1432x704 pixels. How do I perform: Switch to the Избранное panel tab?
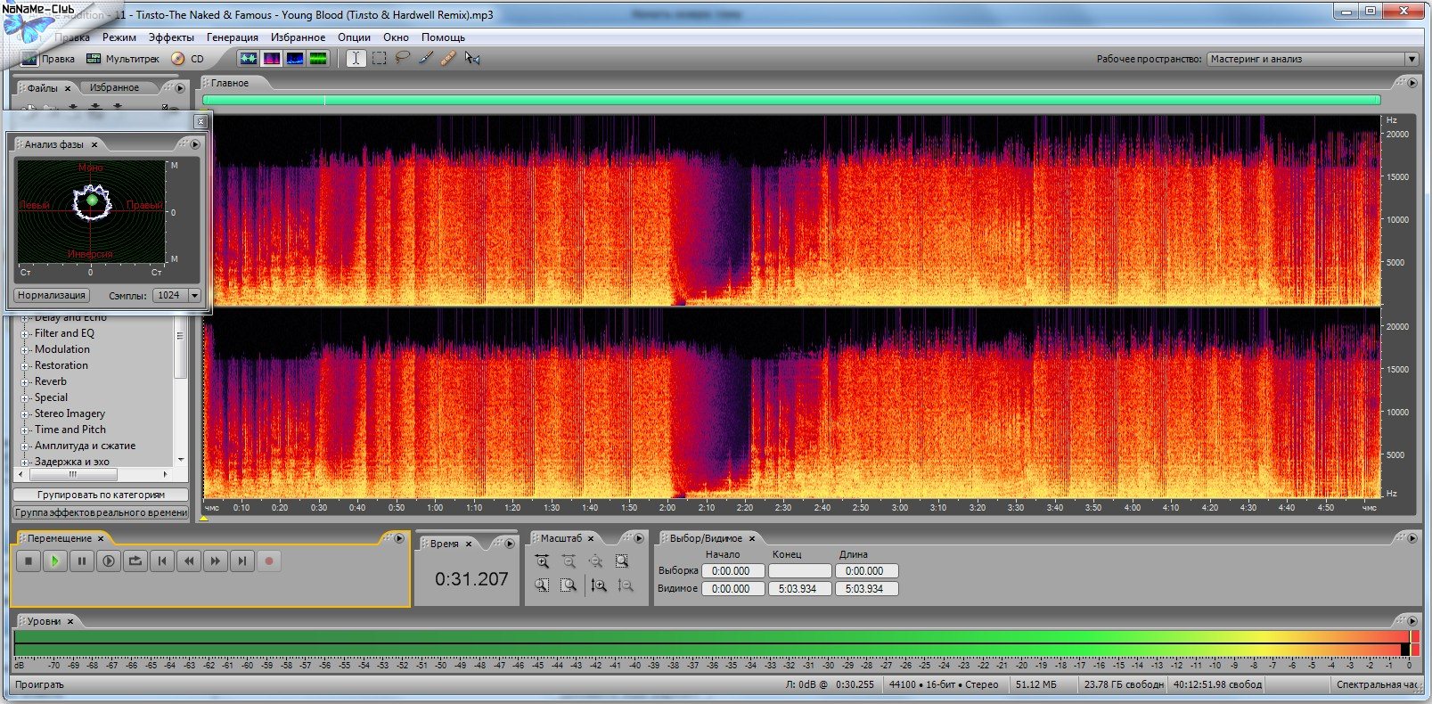point(114,87)
